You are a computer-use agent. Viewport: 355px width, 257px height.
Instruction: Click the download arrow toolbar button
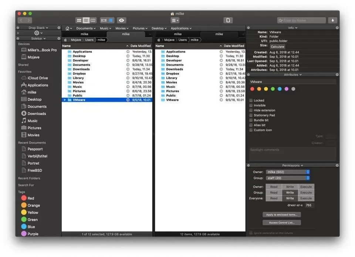pyautogui.click(x=333, y=20)
